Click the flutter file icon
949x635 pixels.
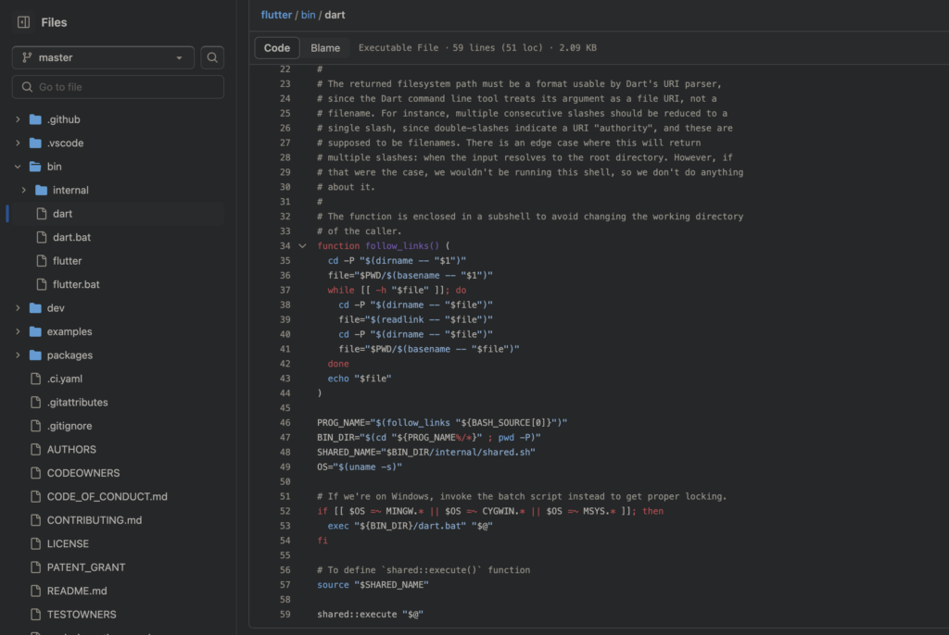[x=41, y=261]
